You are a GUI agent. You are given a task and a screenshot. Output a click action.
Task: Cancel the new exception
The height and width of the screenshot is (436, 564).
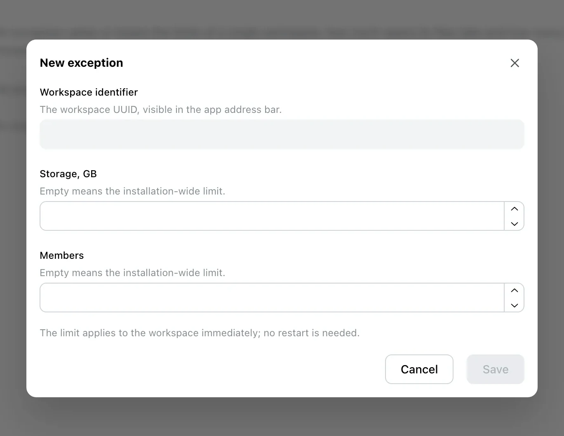point(419,369)
